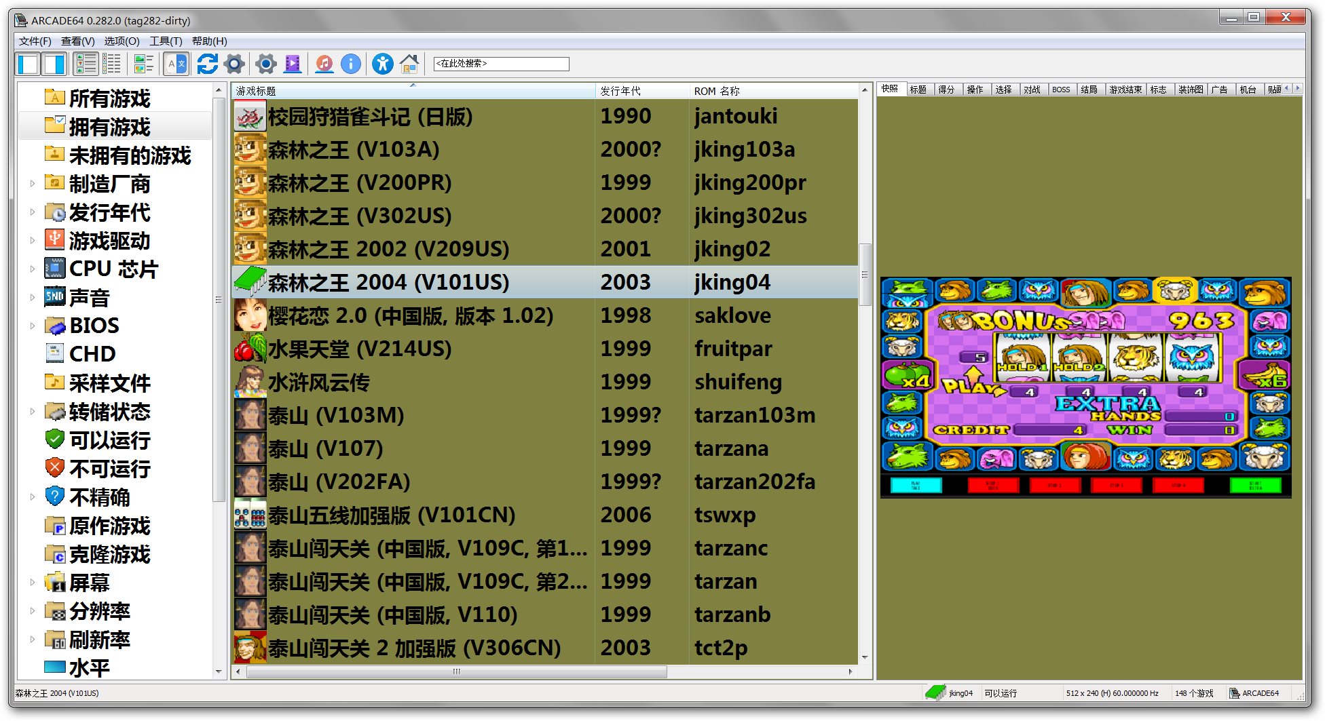Switch to the BOSS image tab

click(1060, 90)
